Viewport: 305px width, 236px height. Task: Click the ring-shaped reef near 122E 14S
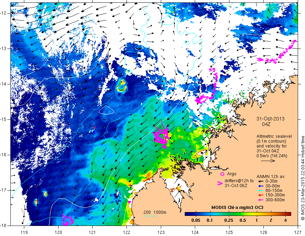[122, 86]
